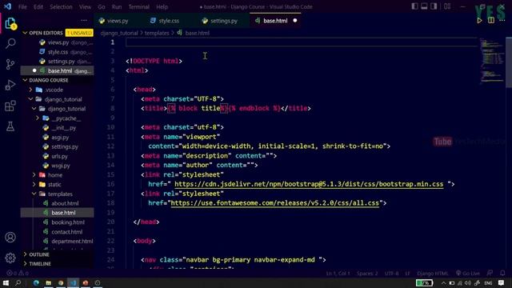Click the Run file play button

pyautogui.click(x=479, y=21)
